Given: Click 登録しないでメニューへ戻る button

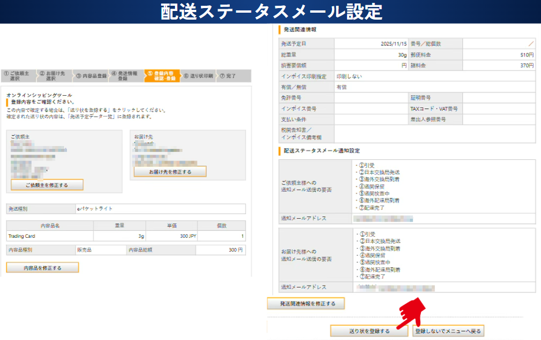Looking at the screenshot, I should [448, 331].
